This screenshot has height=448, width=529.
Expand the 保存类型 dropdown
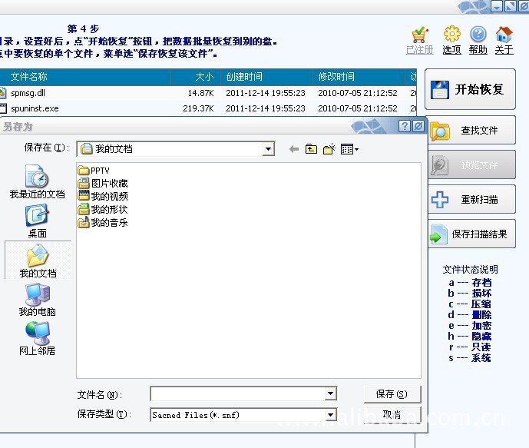point(331,415)
